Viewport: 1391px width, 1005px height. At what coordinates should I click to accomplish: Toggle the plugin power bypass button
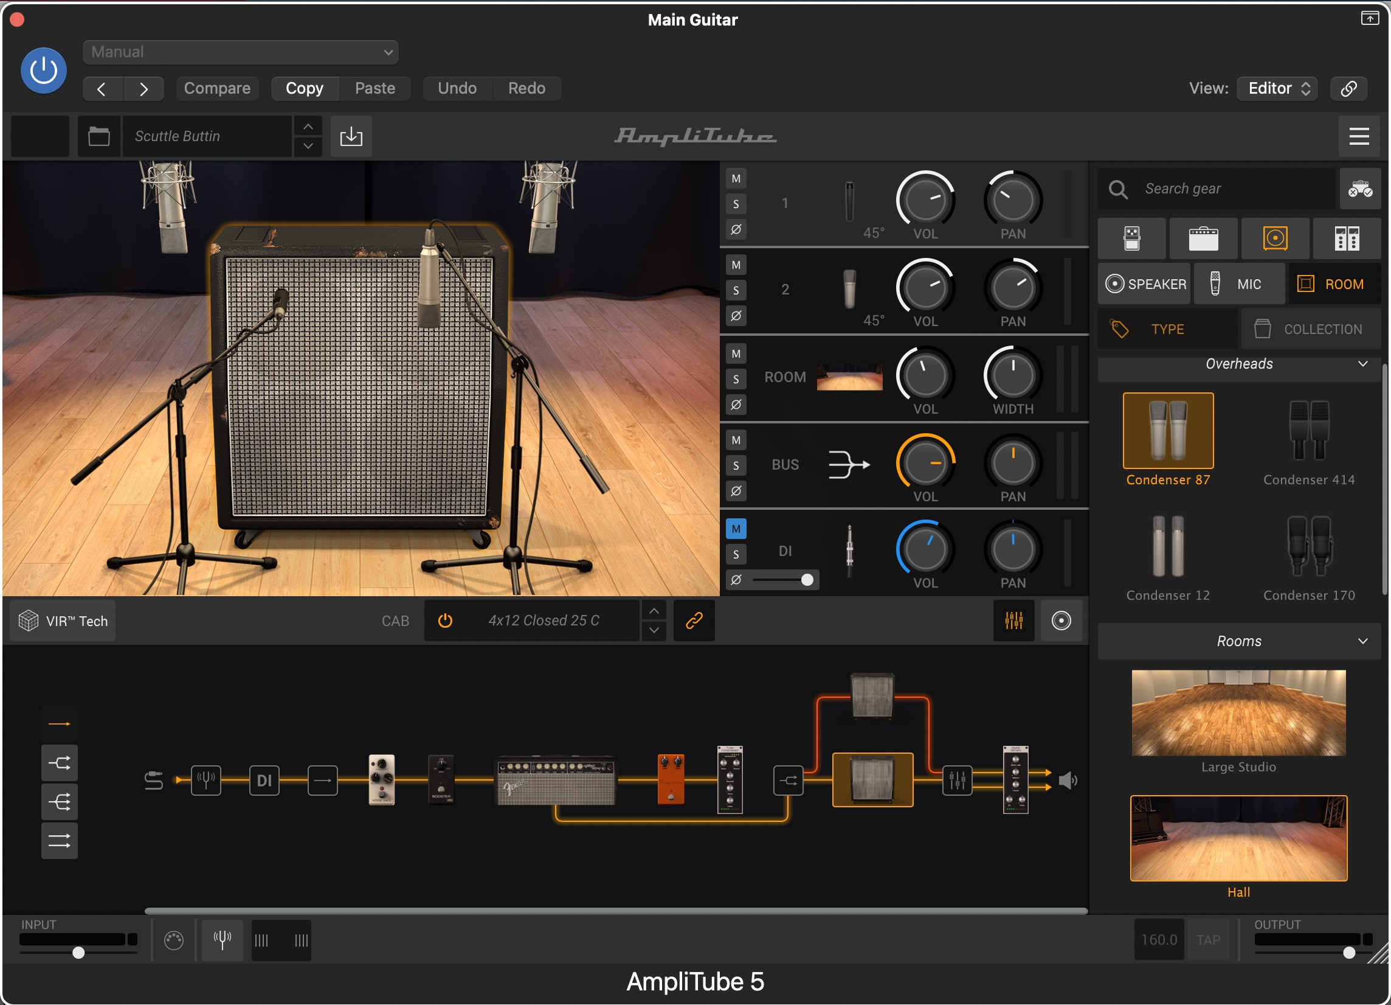[44, 71]
